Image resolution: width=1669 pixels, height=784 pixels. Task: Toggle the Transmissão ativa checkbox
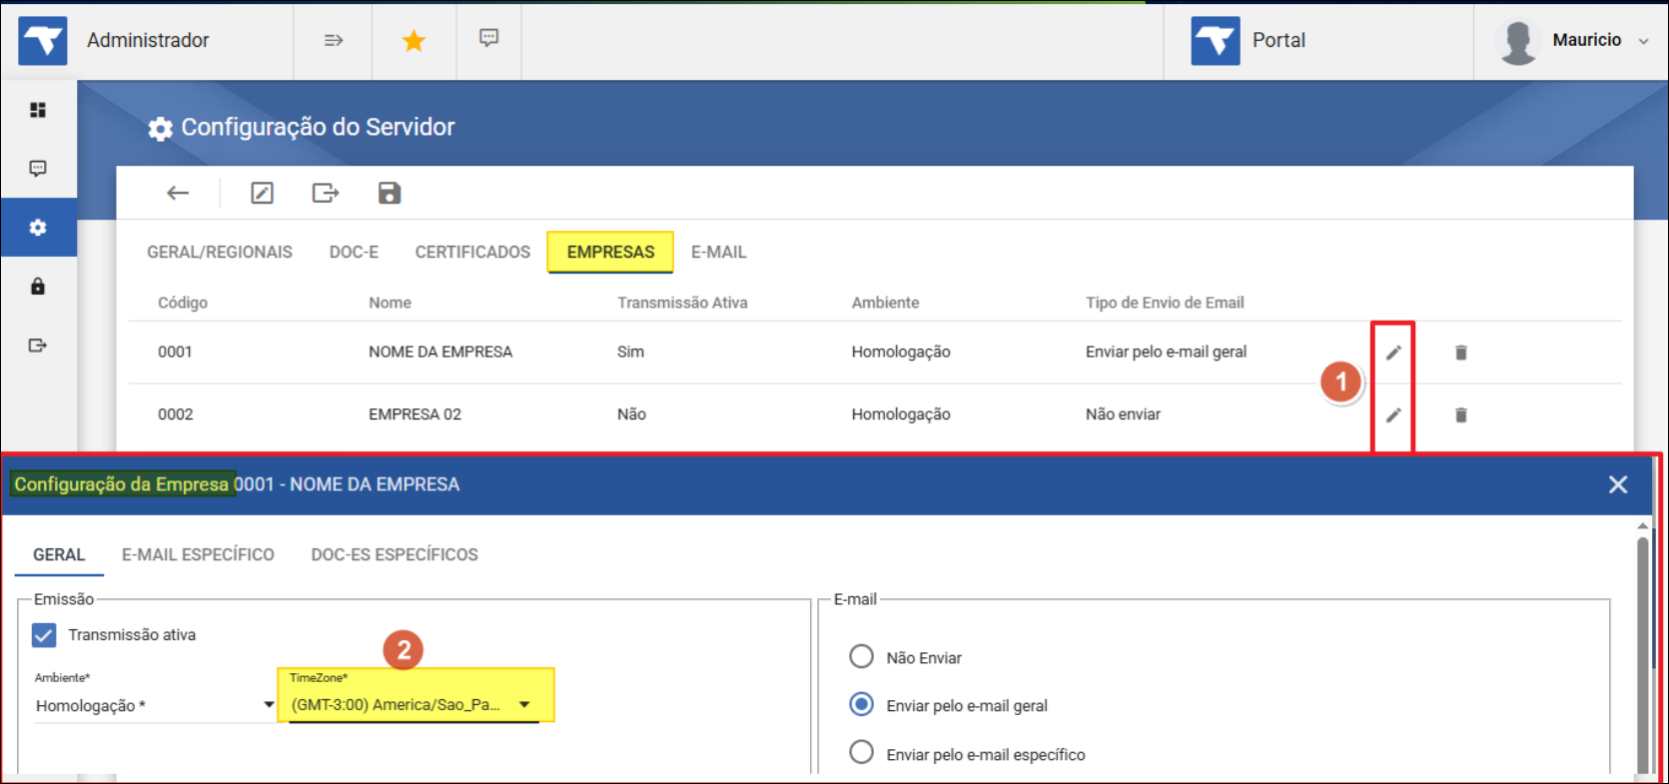(44, 635)
